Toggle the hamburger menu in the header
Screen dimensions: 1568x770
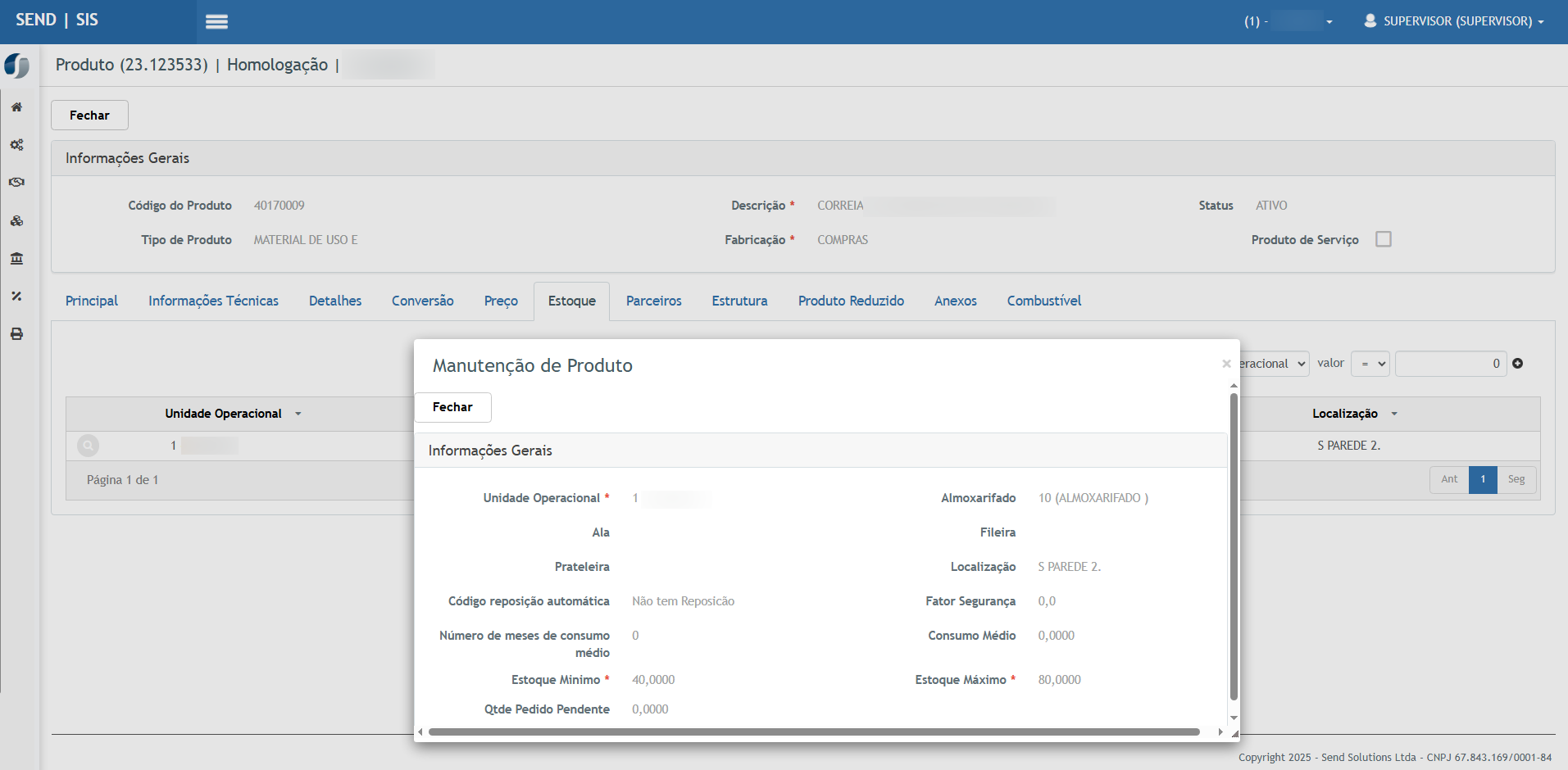coord(216,22)
